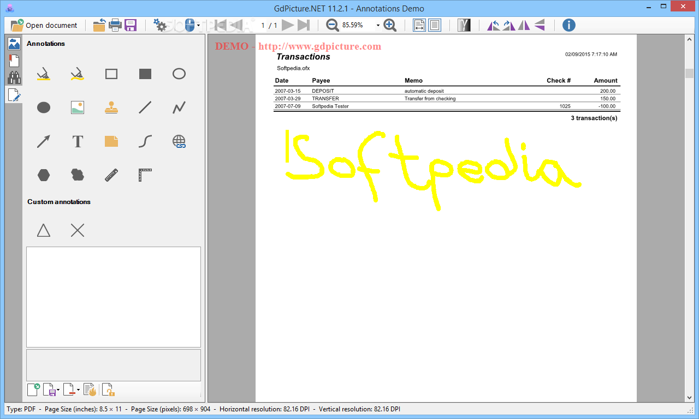Jump to the last page

304,25
